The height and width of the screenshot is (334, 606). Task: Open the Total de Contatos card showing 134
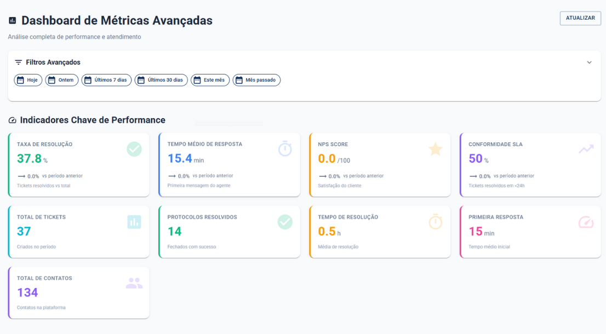79,293
